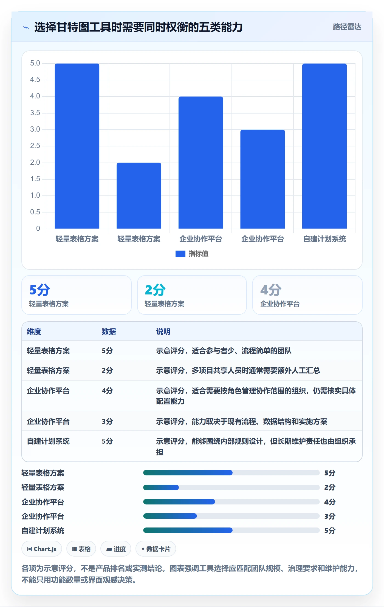Image resolution: width=384 pixels, height=607 pixels.
Task: Click the 说明 table column header
Action: (163, 331)
